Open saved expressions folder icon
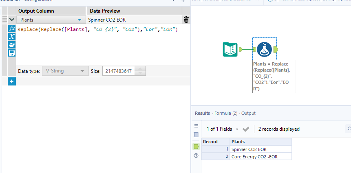This screenshot has height=173, width=351. click(12, 45)
